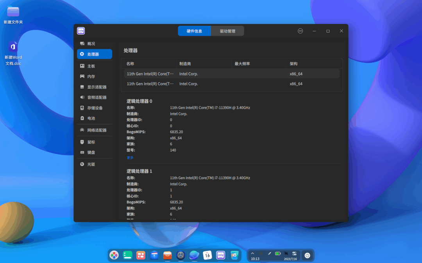Screen dimensions: 422x263
Task: Click the 6835.20 BogoMIPS value for processor 0
Action: click(177, 132)
